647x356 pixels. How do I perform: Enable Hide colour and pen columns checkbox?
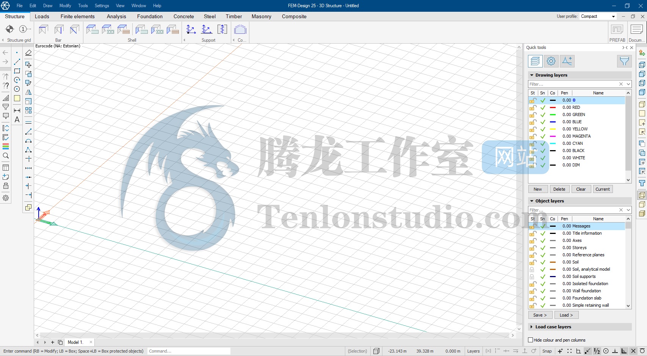pos(531,340)
